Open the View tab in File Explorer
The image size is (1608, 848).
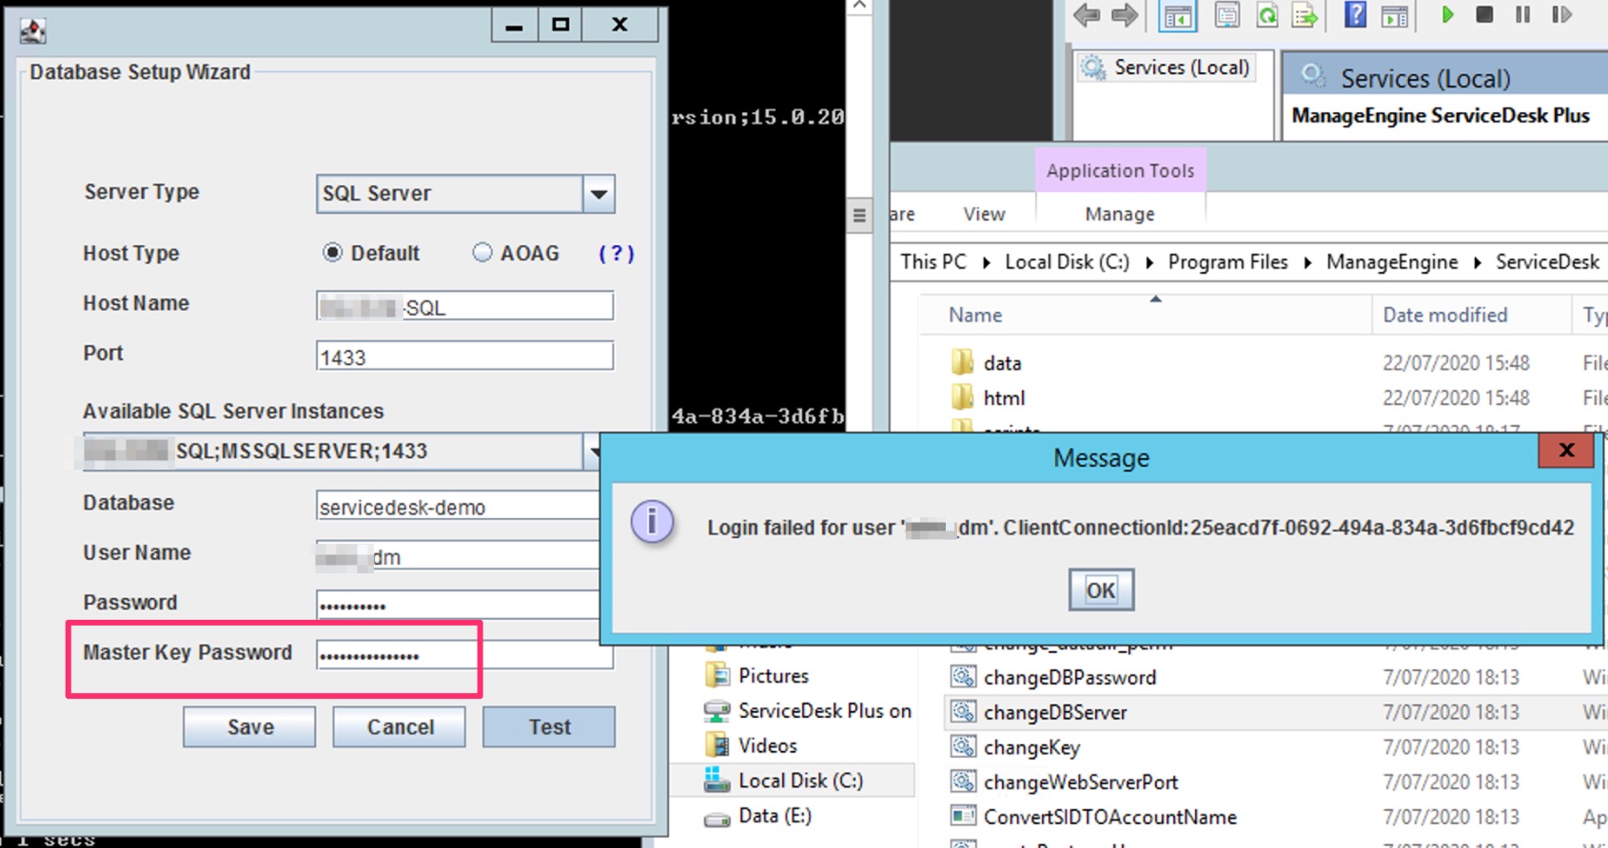pos(984,214)
